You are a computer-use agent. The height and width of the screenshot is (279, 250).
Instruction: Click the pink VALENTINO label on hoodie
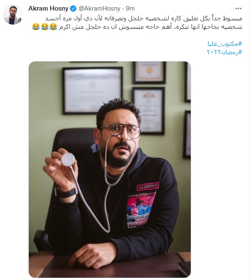147,186
